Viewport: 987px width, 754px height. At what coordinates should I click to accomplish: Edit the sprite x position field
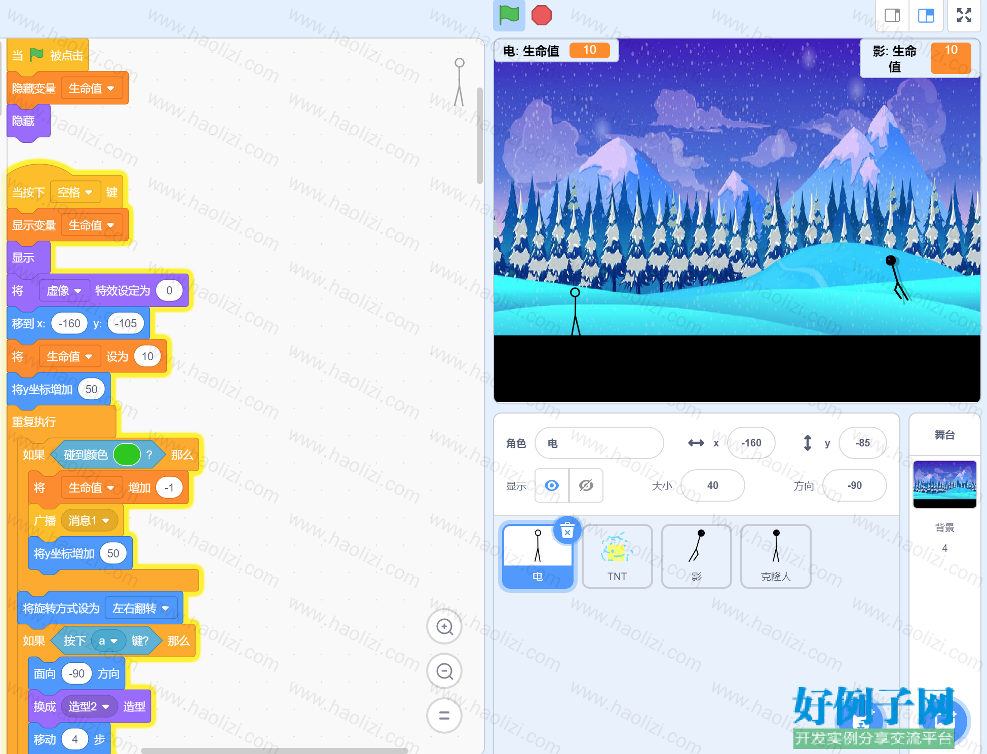(x=751, y=443)
